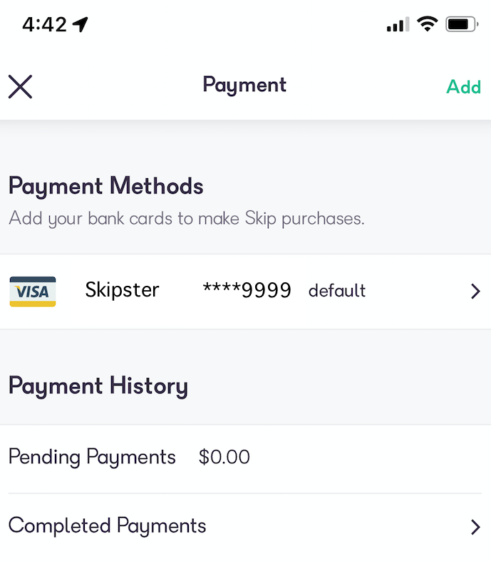
Task: Tap the masked card number ending in 9999
Action: tap(247, 290)
